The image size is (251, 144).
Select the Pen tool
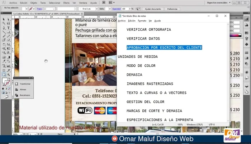[x=3, y=28]
